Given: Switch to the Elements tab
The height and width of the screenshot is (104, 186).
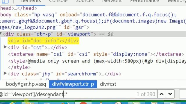Looking at the screenshot, I should tap(31, 1).
